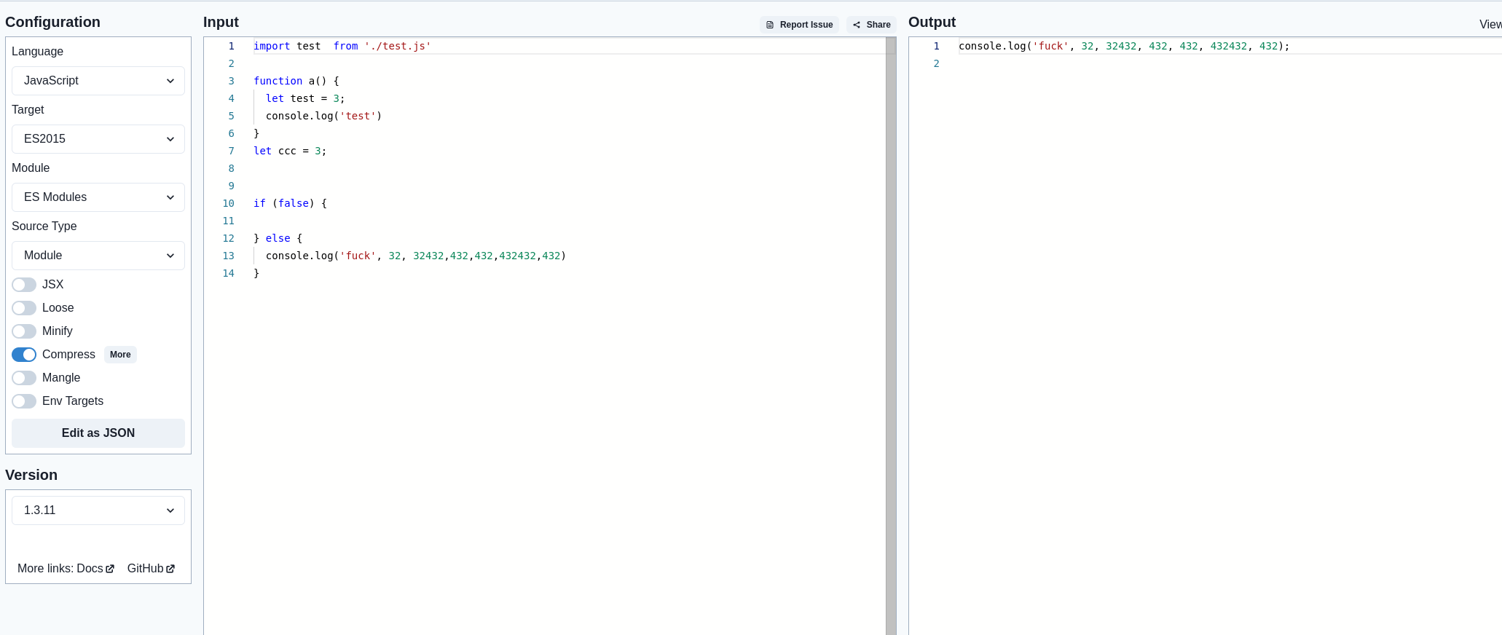Turn on the Mangle switch

24,378
